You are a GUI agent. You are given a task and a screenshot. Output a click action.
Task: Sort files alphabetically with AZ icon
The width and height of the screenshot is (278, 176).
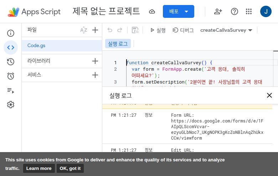83,30
